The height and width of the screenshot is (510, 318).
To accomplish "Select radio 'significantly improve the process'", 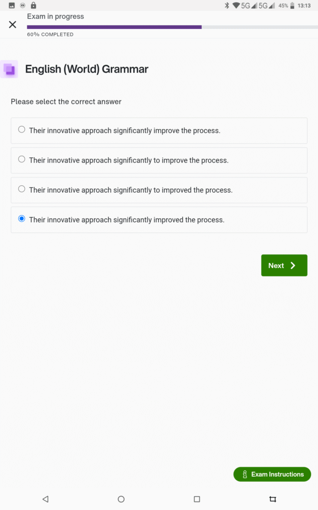I will point(21,130).
